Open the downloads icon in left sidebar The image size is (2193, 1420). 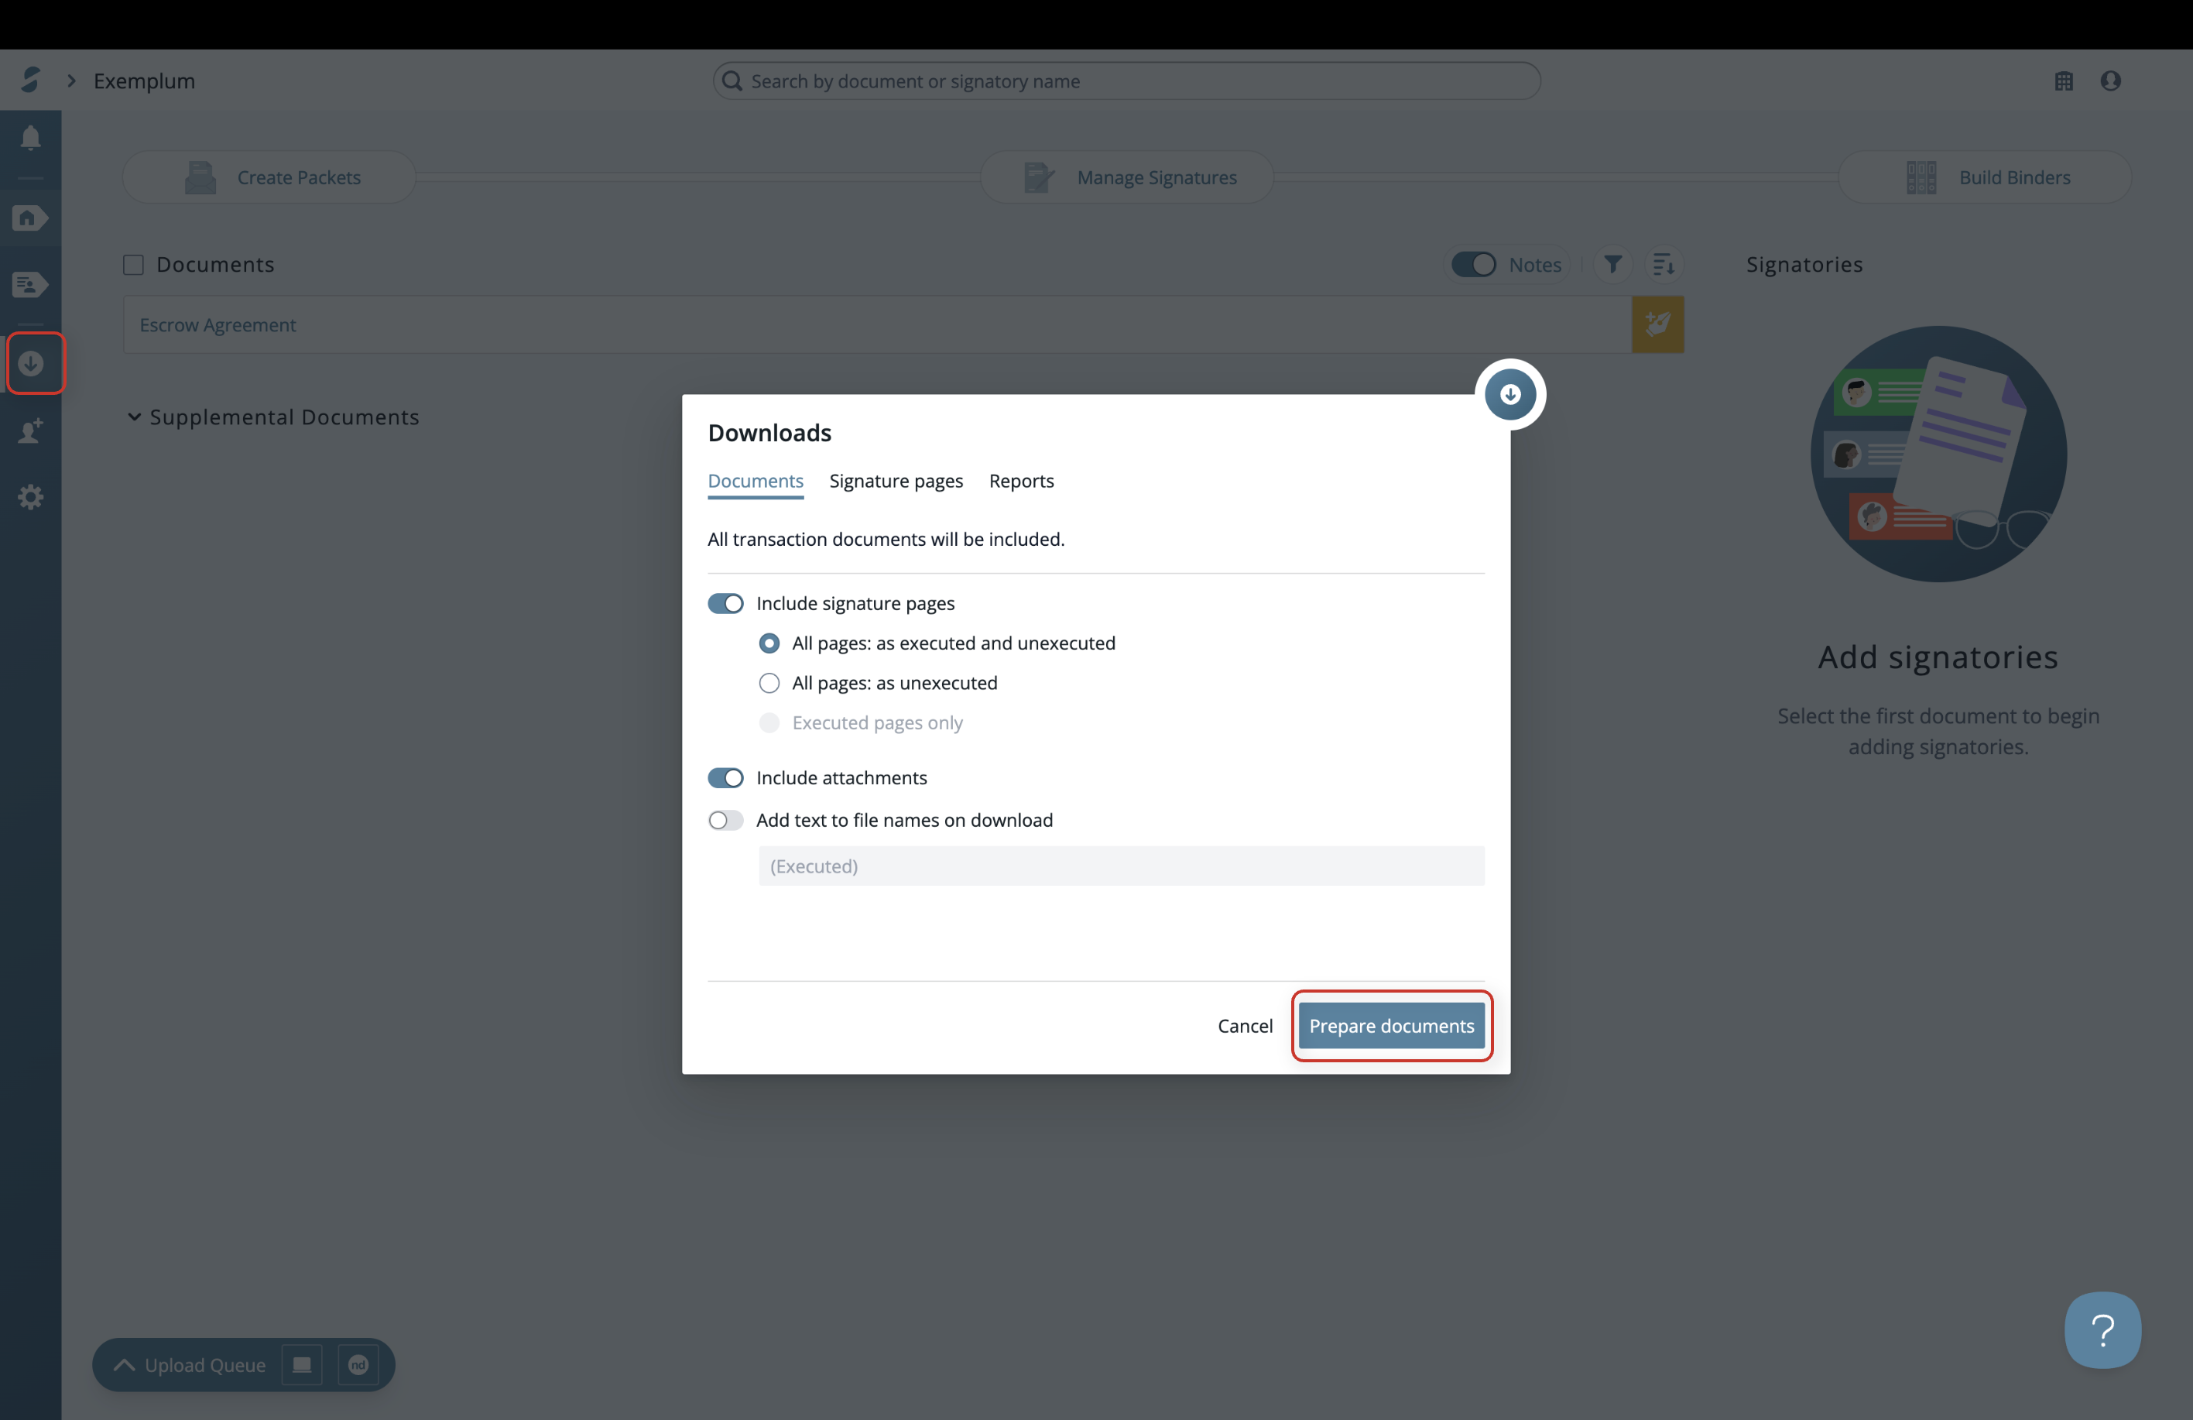[31, 363]
